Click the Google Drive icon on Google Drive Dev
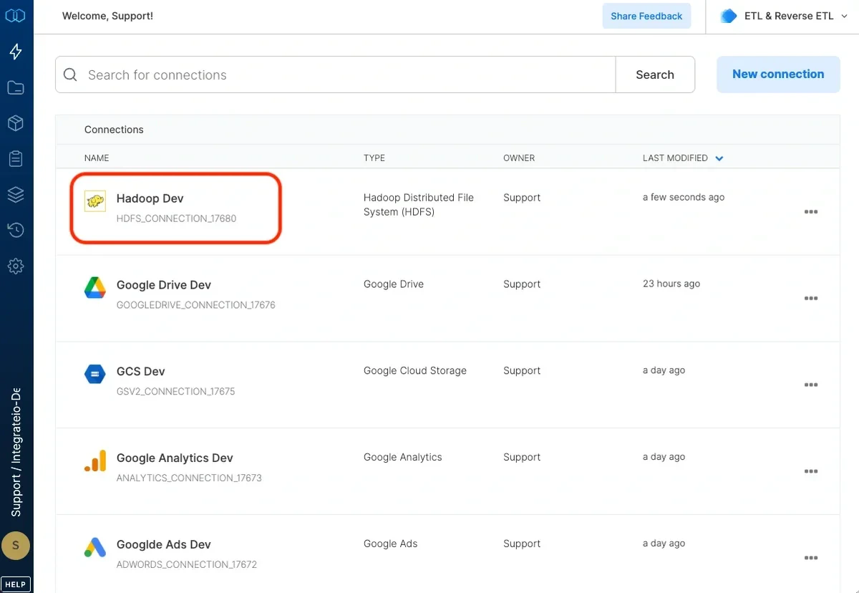859x593 pixels. 94,288
